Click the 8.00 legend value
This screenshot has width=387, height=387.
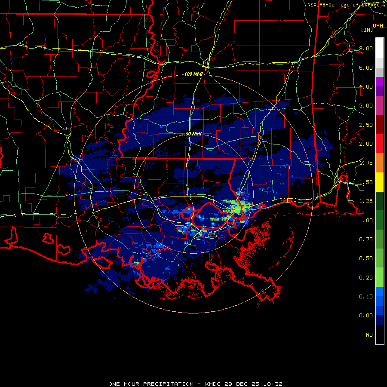click(x=366, y=48)
